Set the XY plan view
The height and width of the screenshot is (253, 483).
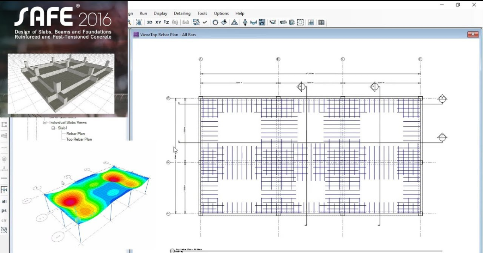click(x=157, y=22)
